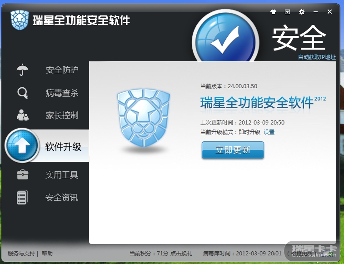Close the Rising security window

coord(329,12)
